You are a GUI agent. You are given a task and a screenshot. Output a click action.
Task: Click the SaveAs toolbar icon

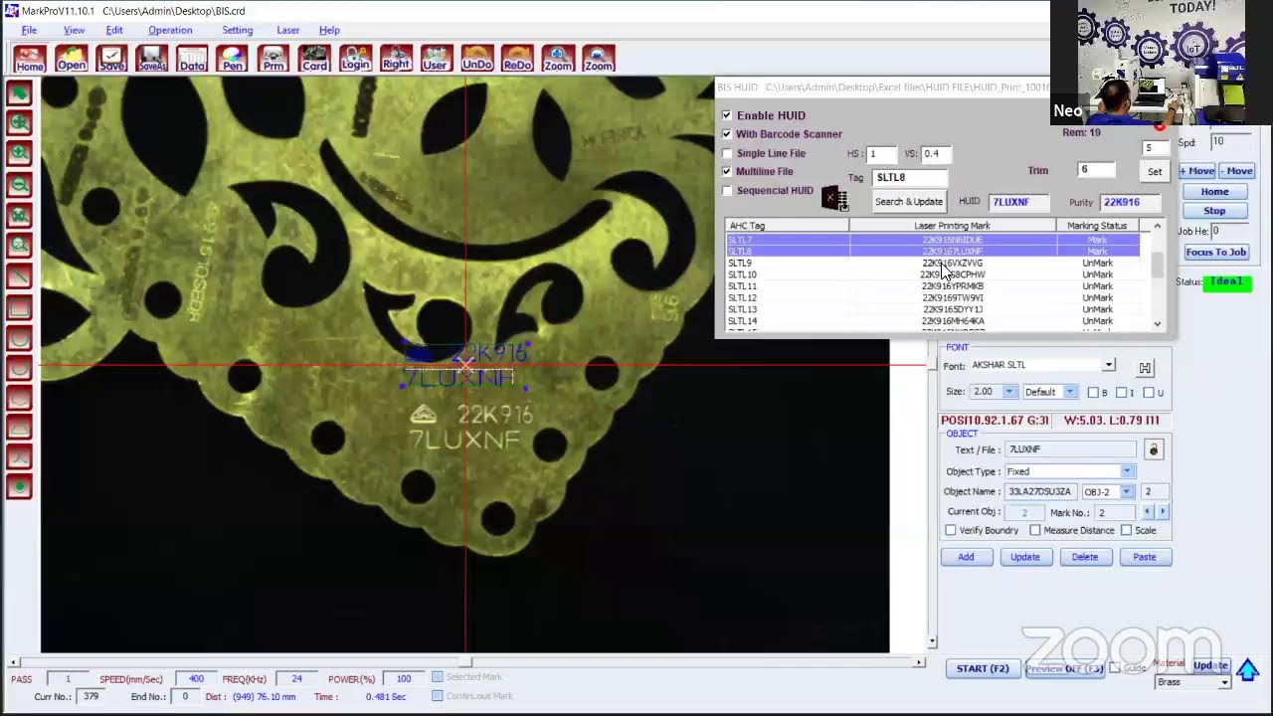(152, 59)
